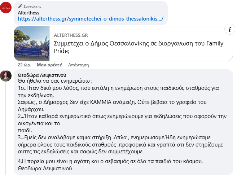Open the Θεοδώρα Λειψιστινού name at the top of her comment
Screen dimensions: 237x175
click(x=40, y=75)
